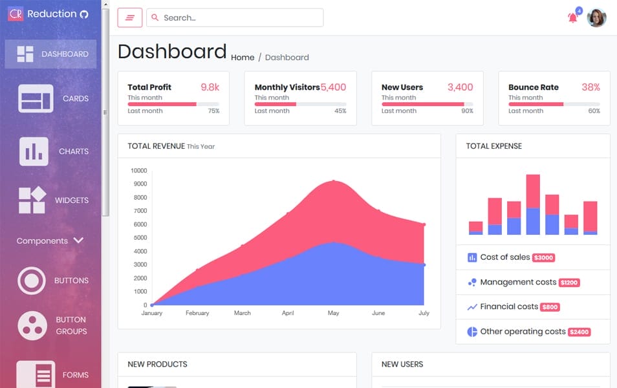The height and width of the screenshot is (388, 617).
Task: Open the user avatar profile menu
Action: coord(596,18)
